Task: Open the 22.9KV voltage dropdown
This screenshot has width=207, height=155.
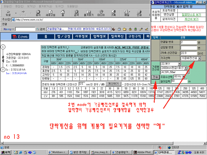Action: tap(179, 64)
